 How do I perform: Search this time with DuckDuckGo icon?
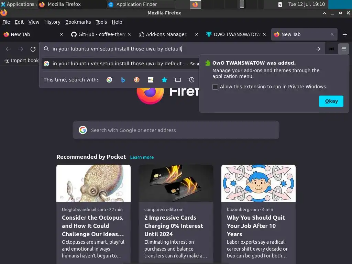(137, 80)
